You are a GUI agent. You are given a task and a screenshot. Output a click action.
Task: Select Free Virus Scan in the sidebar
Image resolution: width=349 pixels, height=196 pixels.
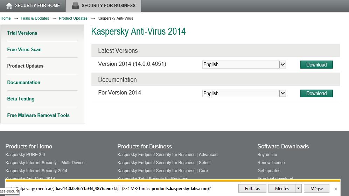(x=24, y=49)
